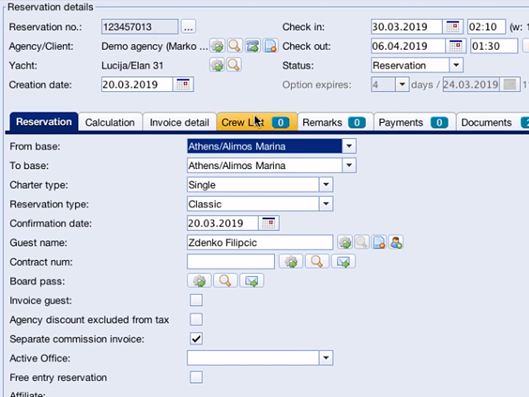529x397 pixels.
Task: Tick the Free entry reservation checkbox
Action: [x=196, y=377]
